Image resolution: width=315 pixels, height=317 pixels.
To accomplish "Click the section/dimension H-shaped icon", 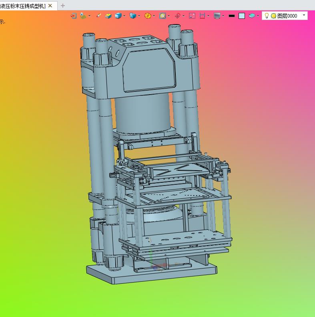I will pos(202,16).
